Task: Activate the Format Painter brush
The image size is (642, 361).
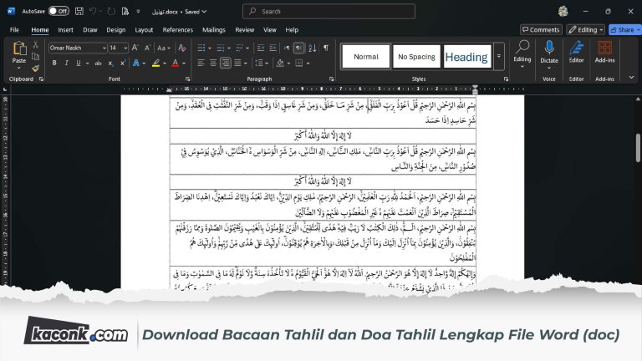Action: pyautogui.click(x=36, y=69)
